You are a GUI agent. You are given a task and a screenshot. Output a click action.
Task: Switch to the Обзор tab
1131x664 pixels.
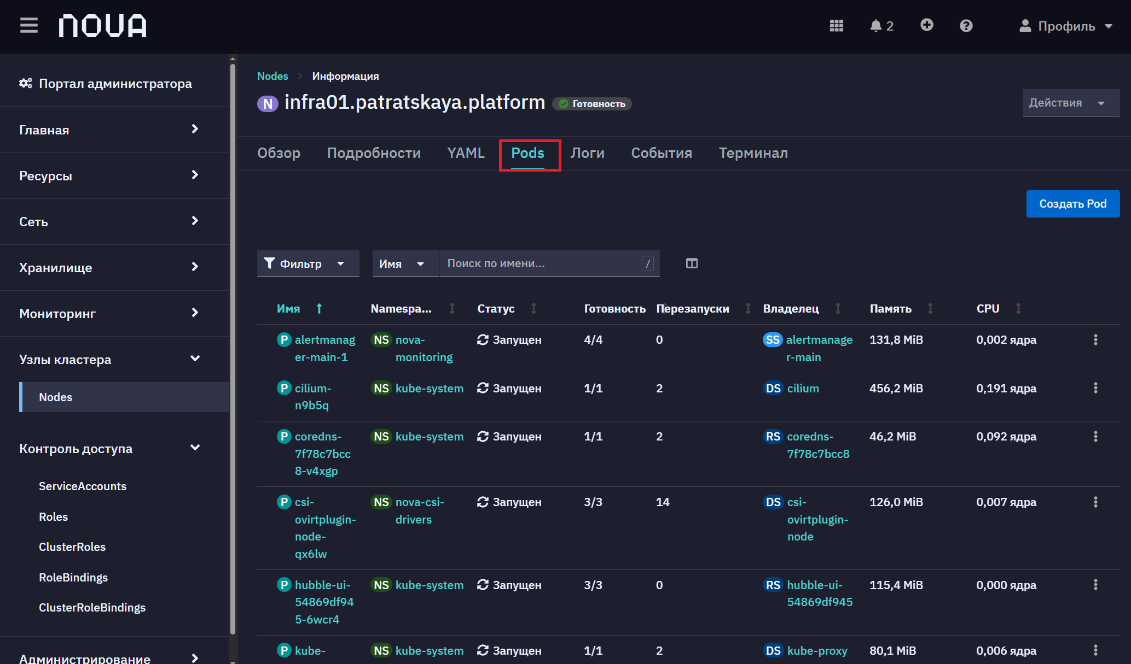click(279, 153)
